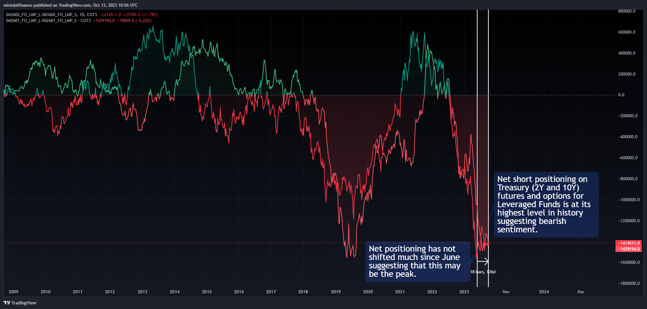
Task: Click the 2023 label on time axis
Action: 464,292
